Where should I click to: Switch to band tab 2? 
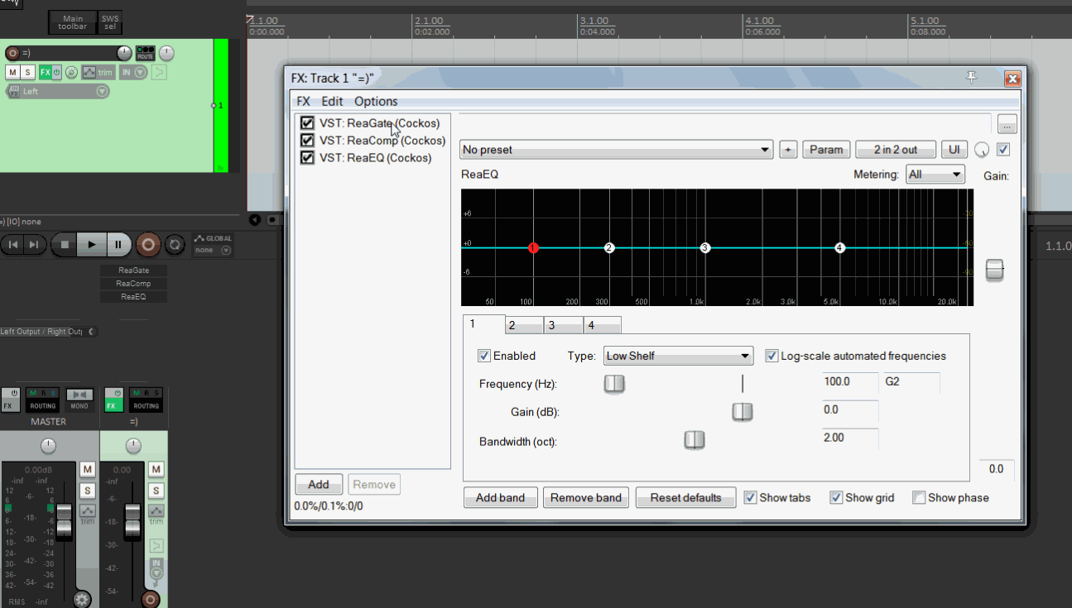tap(524, 325)
